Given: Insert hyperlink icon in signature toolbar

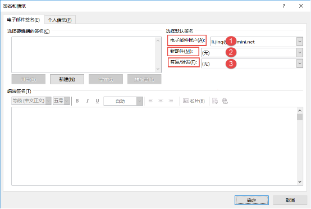Looking at the screenshot, I should pos(225,101).
